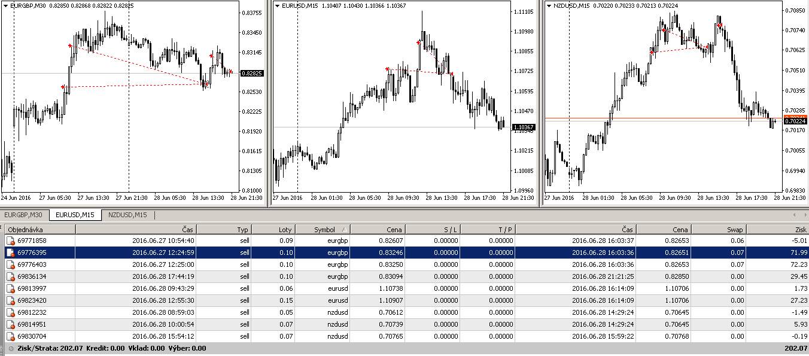Click the current price label 0.70224 on NZDUSD chart
This screenshot has width=809, height=356.
[x=796, y=121]
